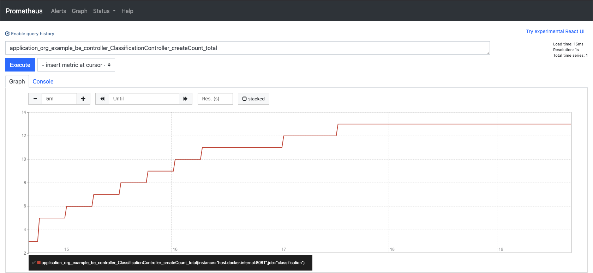This screenshot has height=273, width=593.
Task: Click the legend series label text
Action: tap(173, 263)
